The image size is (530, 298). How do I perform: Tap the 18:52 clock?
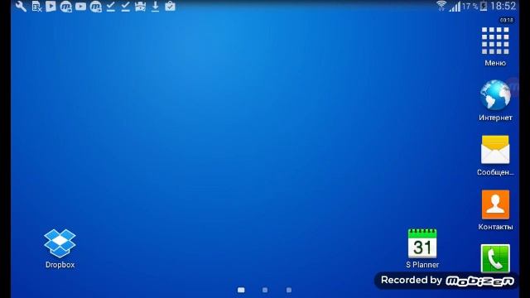[503, 6]
